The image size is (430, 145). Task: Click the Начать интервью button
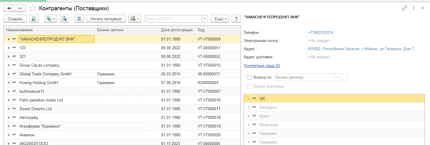pyautogui.click(x=106, y=19)
